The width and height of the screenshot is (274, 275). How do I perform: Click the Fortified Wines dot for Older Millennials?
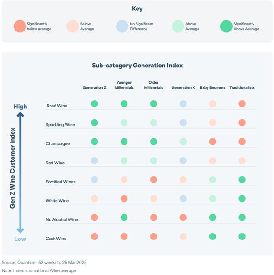(153, 179)
